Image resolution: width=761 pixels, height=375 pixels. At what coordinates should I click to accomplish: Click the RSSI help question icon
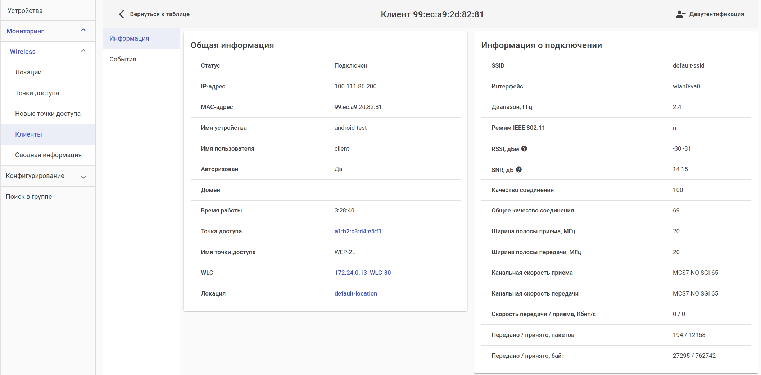click(x=524, y=149)
